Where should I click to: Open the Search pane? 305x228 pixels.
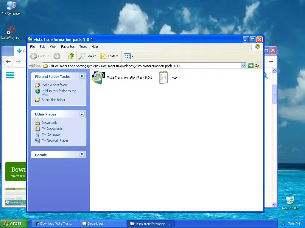[88, 56]
